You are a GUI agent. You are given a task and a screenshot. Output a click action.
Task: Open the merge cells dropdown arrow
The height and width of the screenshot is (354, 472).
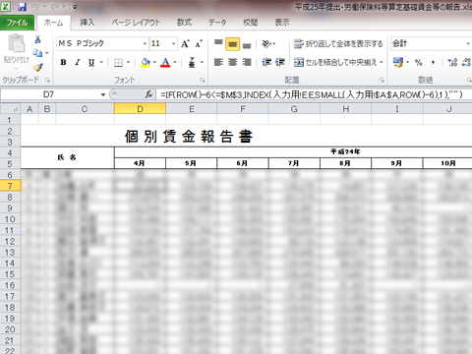[382, 62]
